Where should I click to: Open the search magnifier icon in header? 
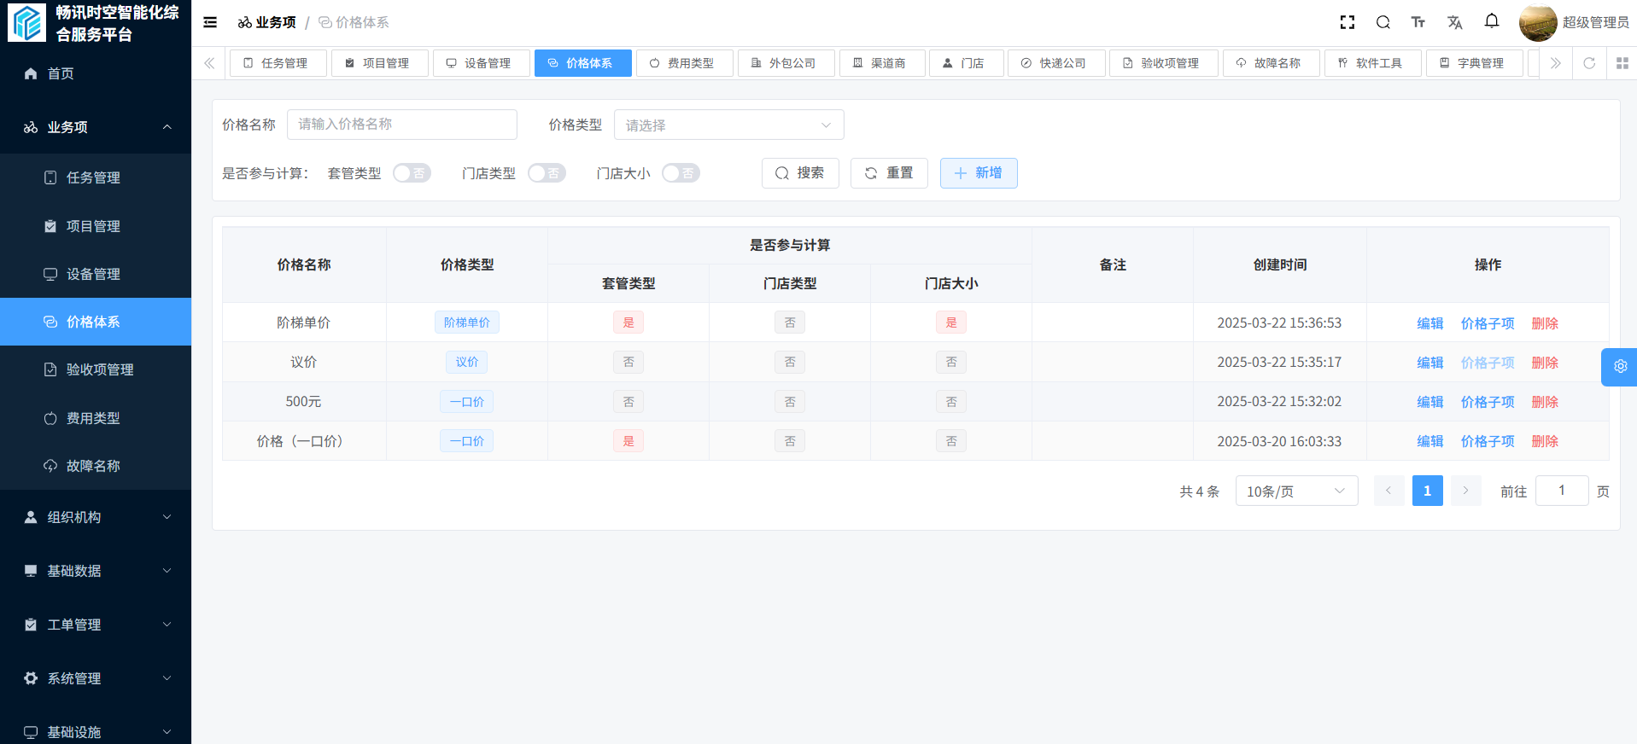pos(1383,22)
